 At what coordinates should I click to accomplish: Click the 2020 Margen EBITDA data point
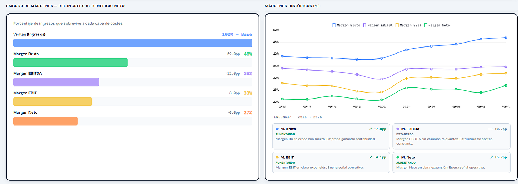pos(381,79)
